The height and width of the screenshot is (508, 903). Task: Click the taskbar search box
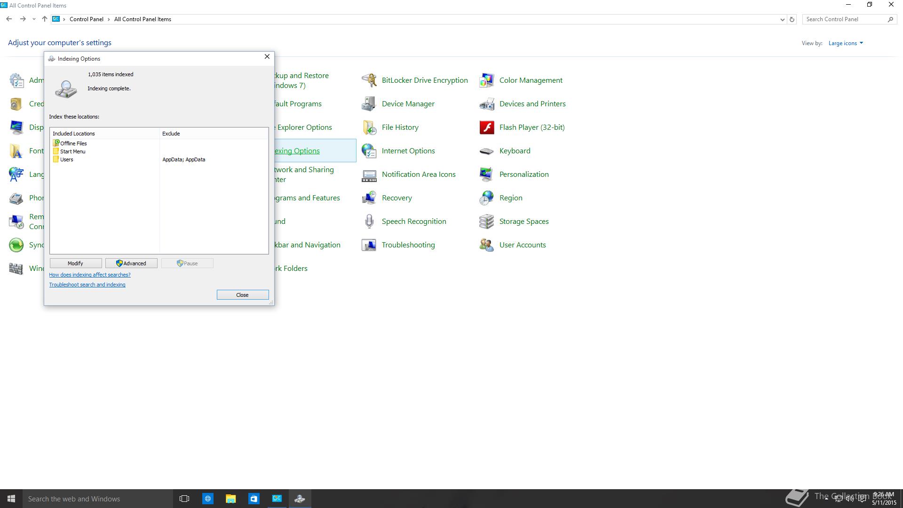point(98,499)
